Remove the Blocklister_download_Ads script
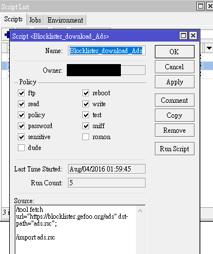213x254 pixels. click(174, 130)
